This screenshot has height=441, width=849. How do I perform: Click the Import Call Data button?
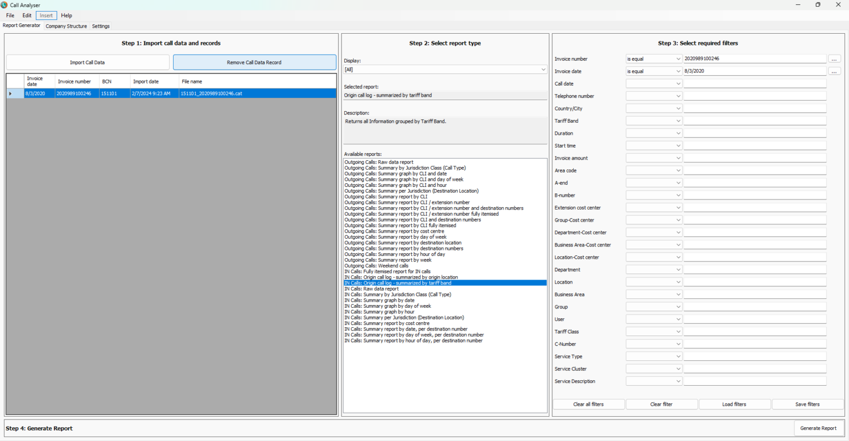click(87, 62)
